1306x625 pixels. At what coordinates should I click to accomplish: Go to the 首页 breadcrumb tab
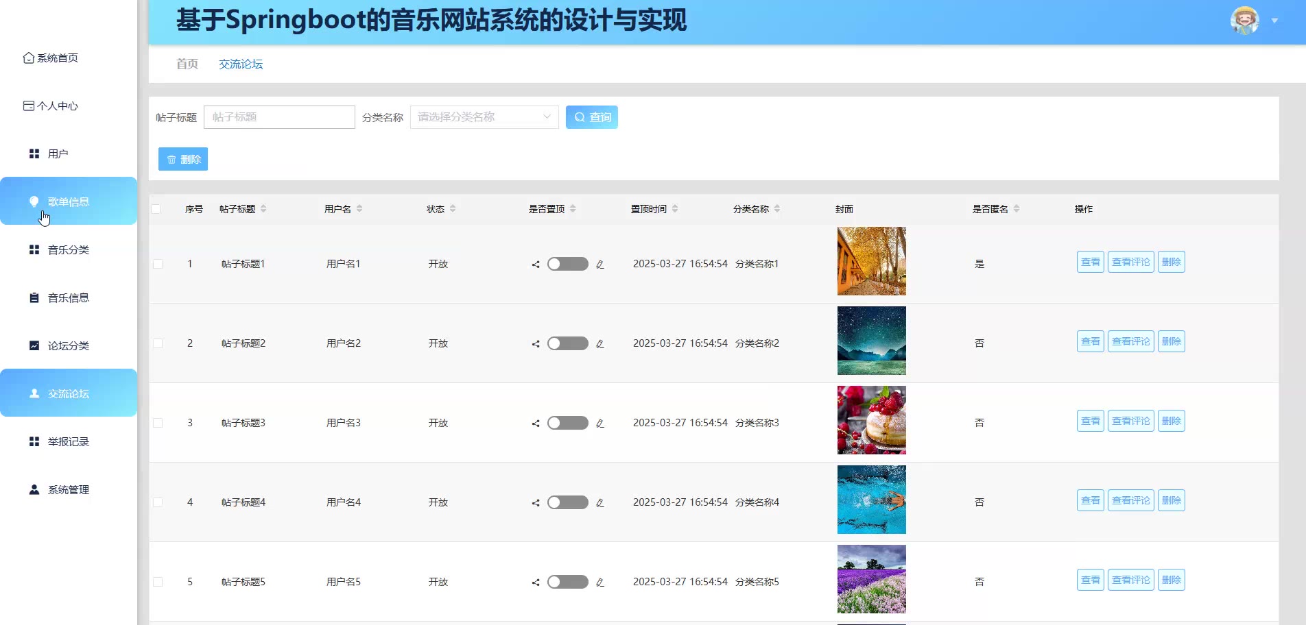click(187, 64)
